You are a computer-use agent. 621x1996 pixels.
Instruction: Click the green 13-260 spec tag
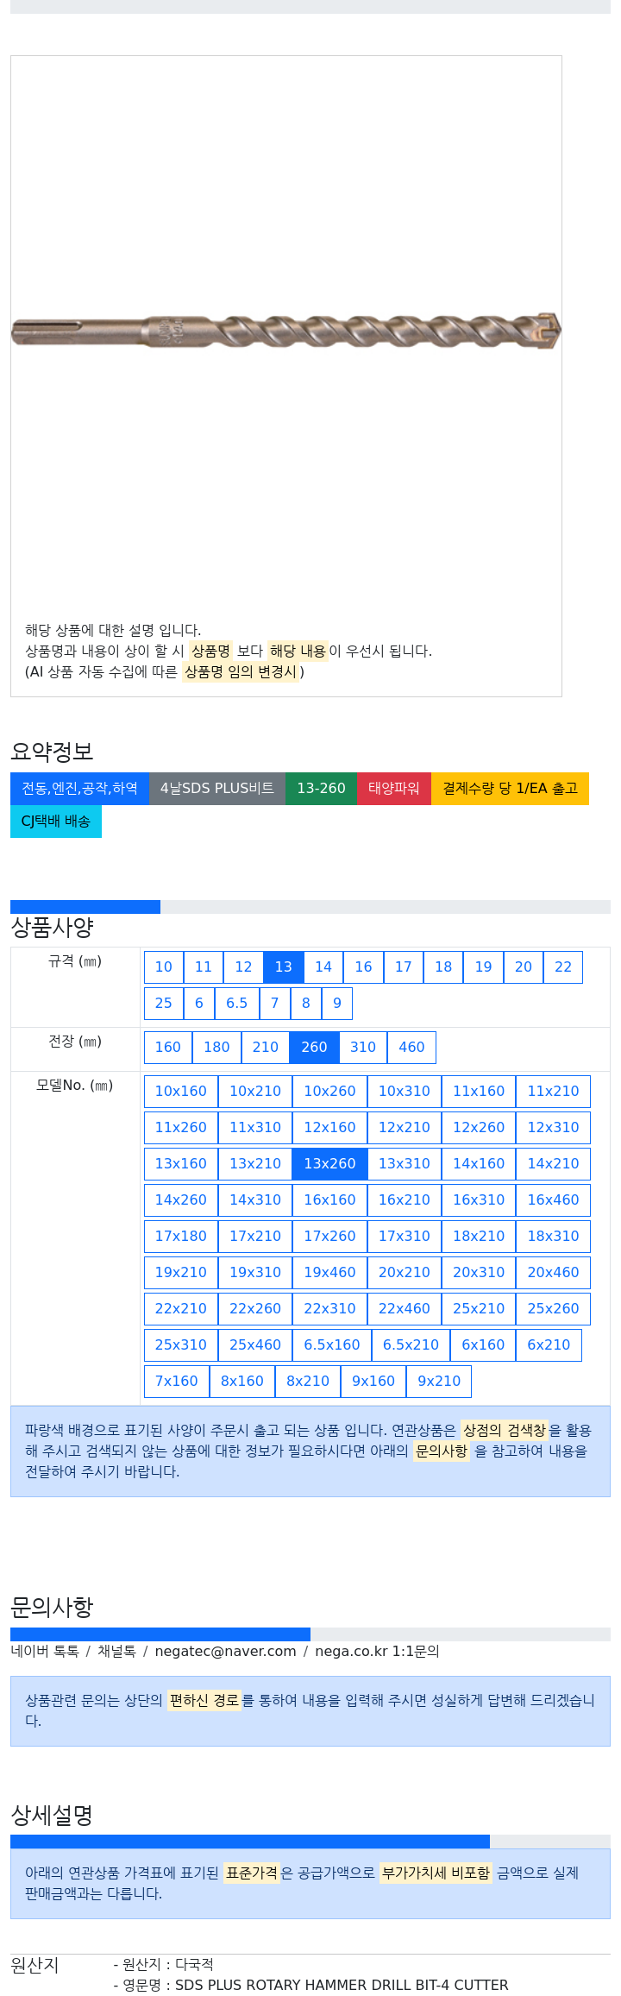click(x=321, y=789)
